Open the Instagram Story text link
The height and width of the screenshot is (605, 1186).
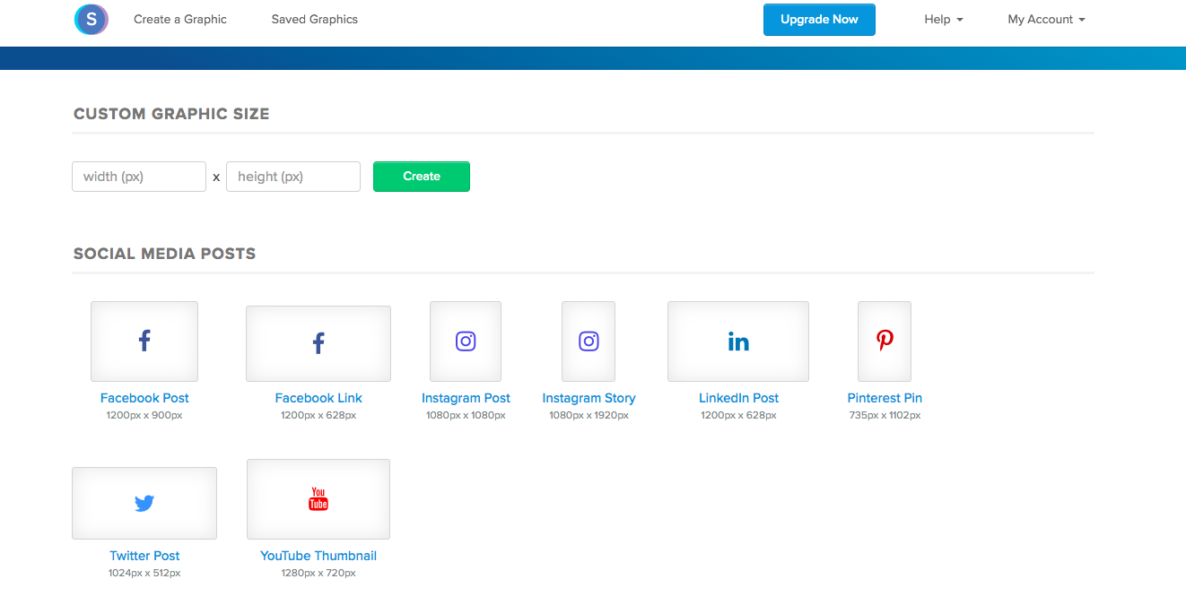(x=589, y=398)
